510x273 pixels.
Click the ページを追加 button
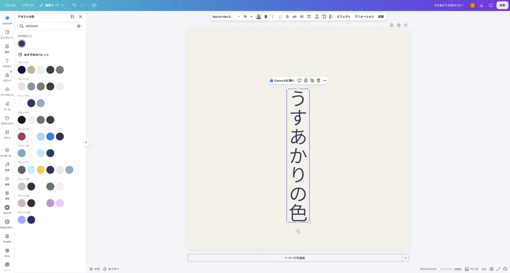click(295, 258)
